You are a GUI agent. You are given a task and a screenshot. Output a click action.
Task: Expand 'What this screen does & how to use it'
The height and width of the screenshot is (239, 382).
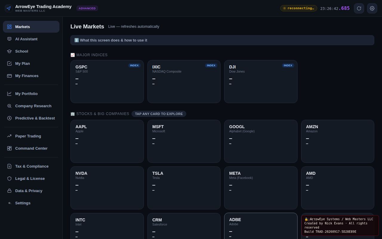point(222,40)
